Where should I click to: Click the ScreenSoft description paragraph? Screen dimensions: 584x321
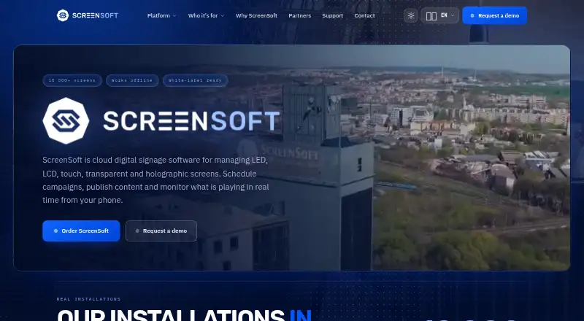pos(155,180)
